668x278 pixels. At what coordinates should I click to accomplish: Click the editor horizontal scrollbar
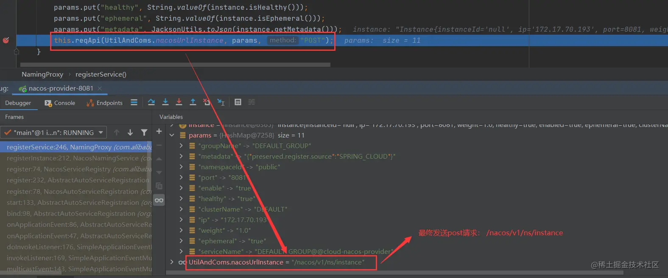175,65
